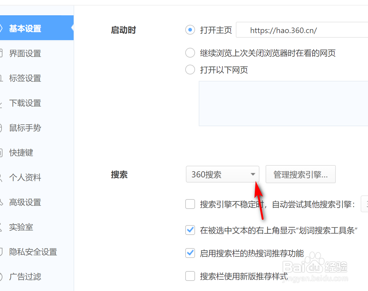Click the empty web page list box
The image size is (368, 291).
click(x=283, y=104)
